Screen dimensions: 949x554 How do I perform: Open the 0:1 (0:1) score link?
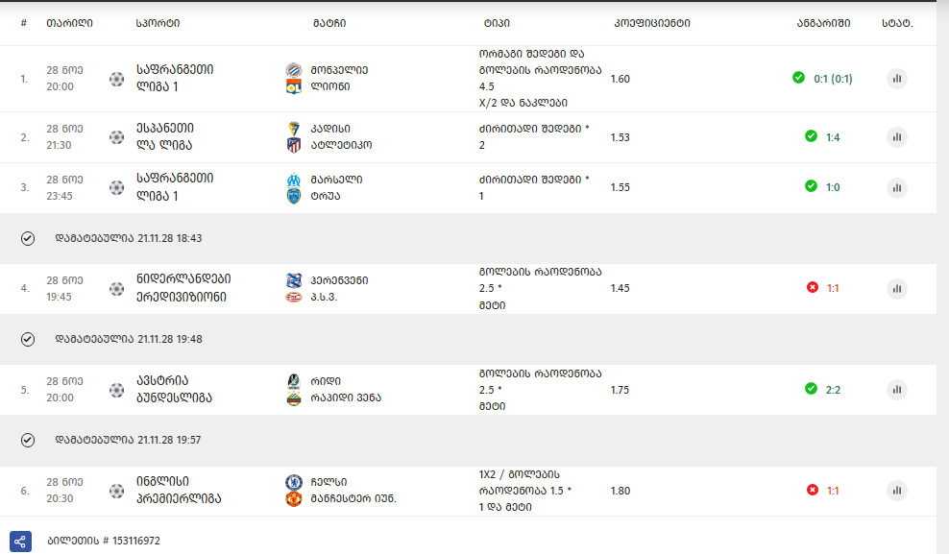point(833,79)
